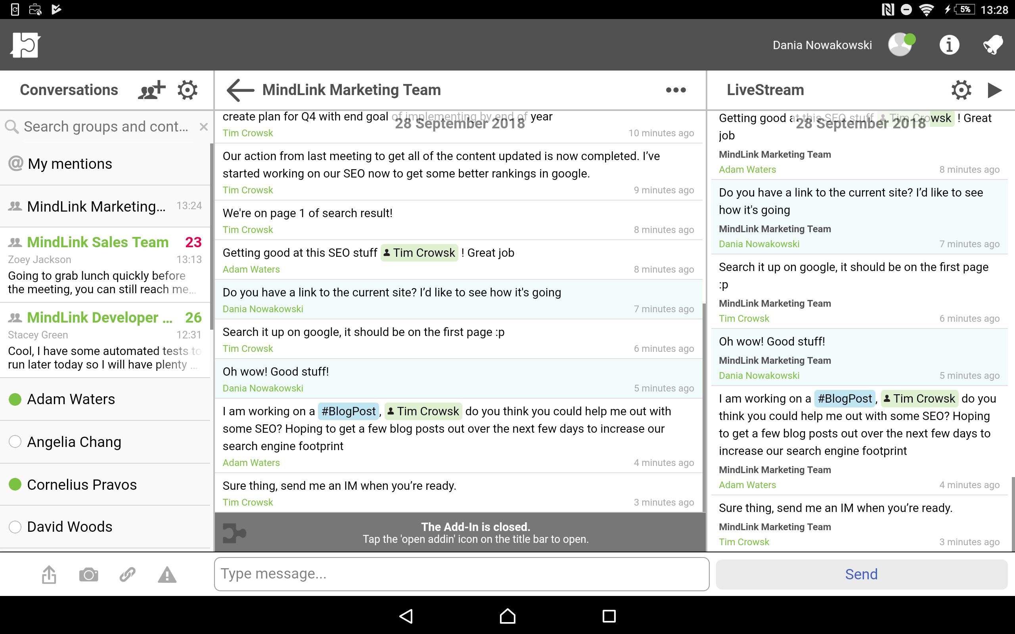This screenshot has width=1015, height=634.
Task: Select chat message "Do you have a link"
Action: 458,300
